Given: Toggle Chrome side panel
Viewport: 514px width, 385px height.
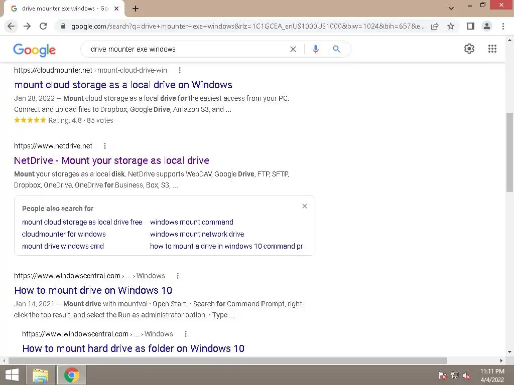Looking at the screenshot, I should [x=471, y=26].
